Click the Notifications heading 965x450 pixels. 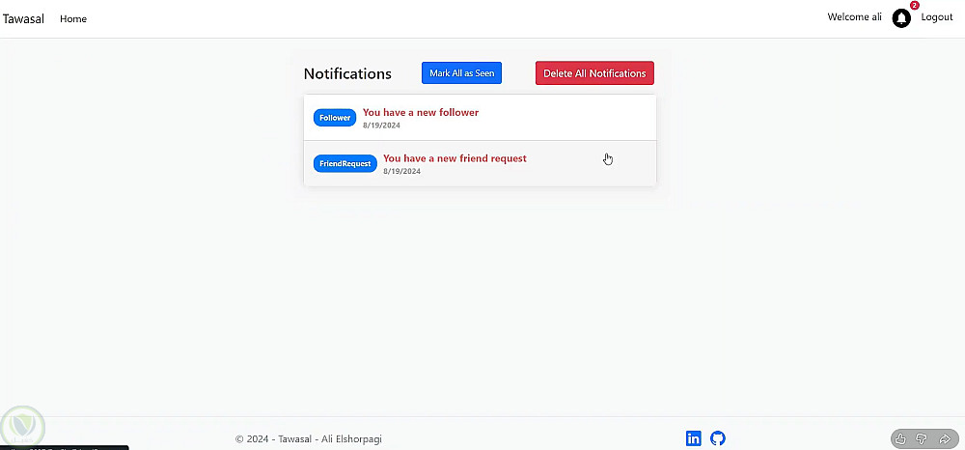[347, 73]
